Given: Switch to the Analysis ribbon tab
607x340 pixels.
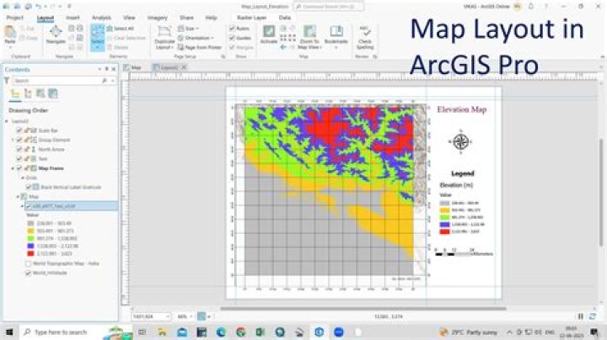Looking at the screenshot, I should coord(101,18).
